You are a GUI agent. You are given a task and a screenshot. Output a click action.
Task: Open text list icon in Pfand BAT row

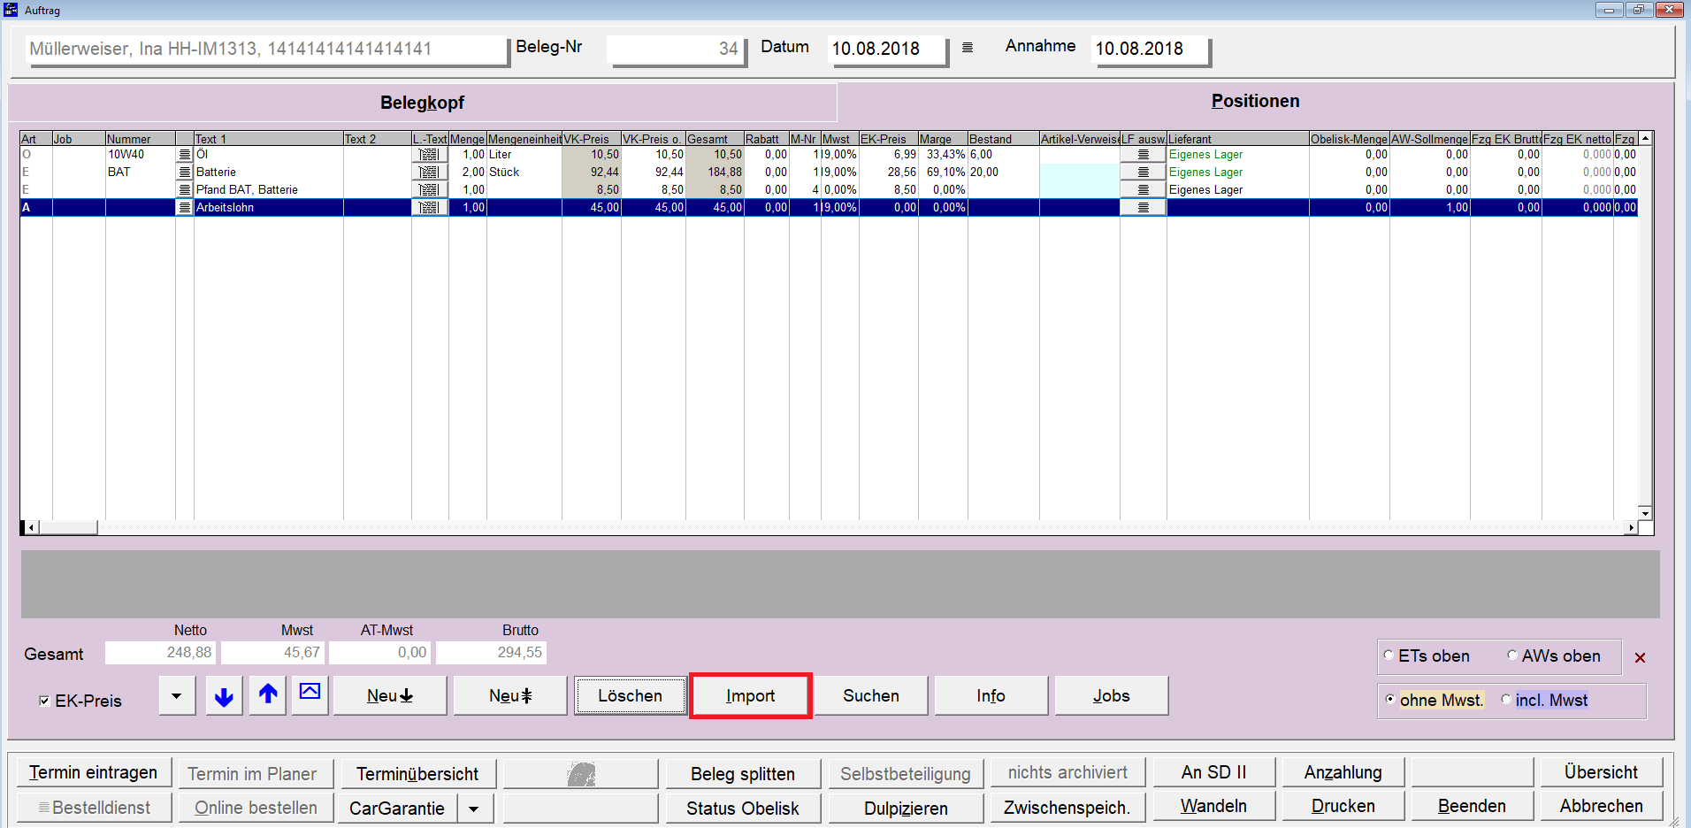(184, 190)
